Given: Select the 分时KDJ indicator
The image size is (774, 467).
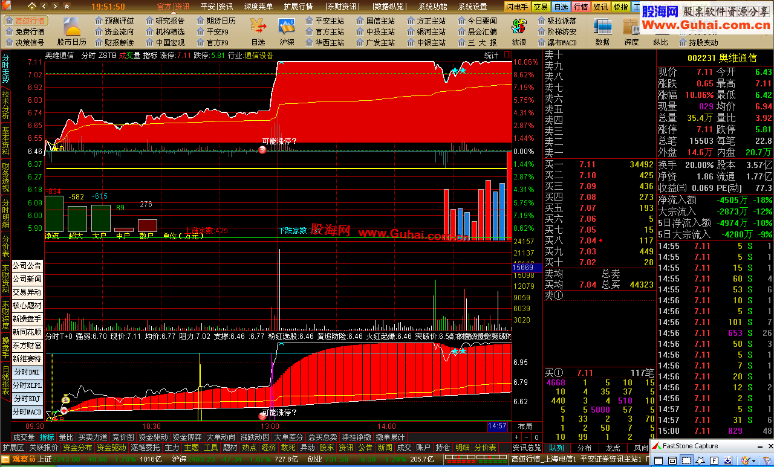Looking at the screenshot, I should (27, 398).
